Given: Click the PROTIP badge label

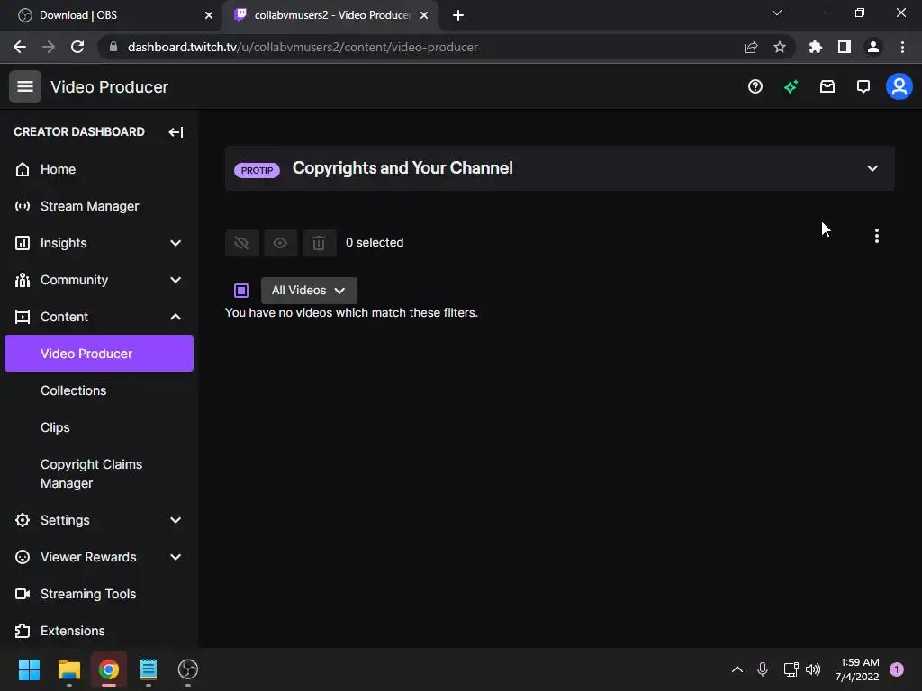Looking at the screenshot, I should [257, 170].
